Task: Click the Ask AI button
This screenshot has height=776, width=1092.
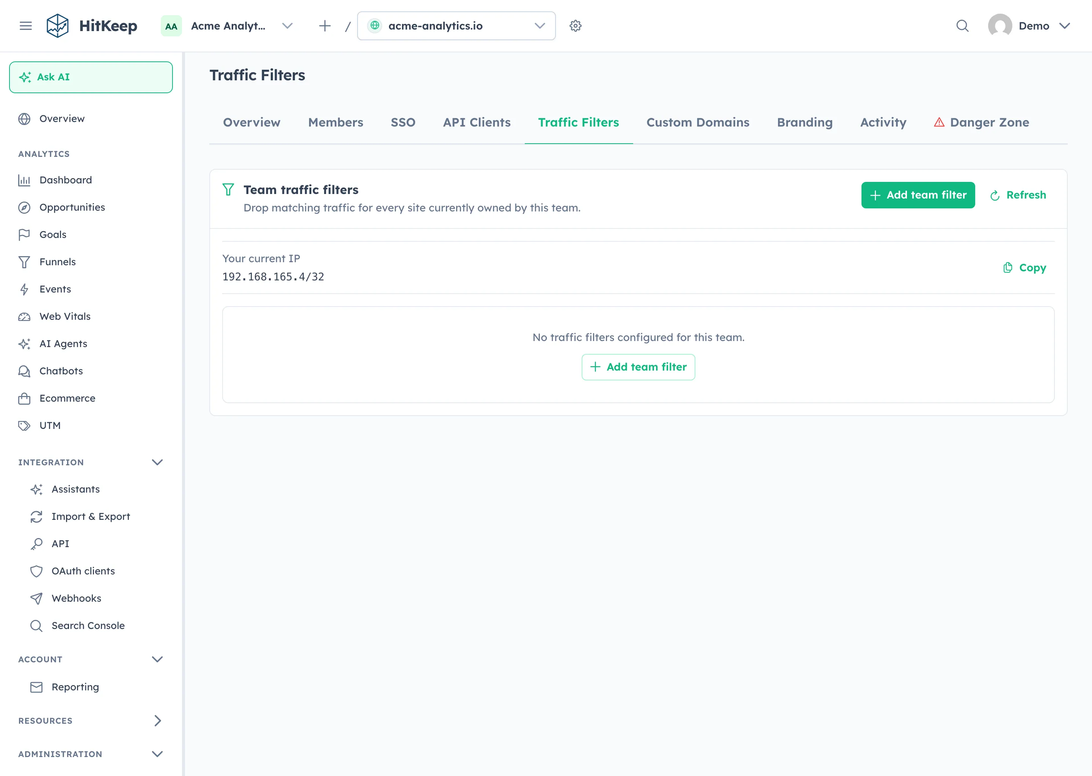Action: click(91, 77)
